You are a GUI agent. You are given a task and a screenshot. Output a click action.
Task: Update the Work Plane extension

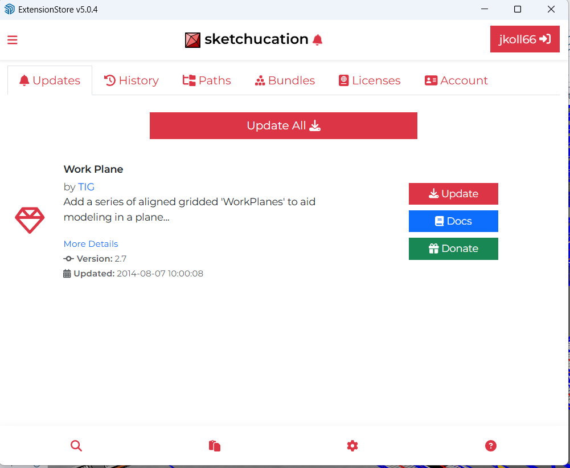[453, 194]
